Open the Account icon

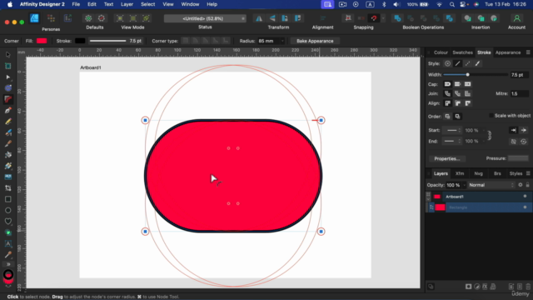[516, 18]
